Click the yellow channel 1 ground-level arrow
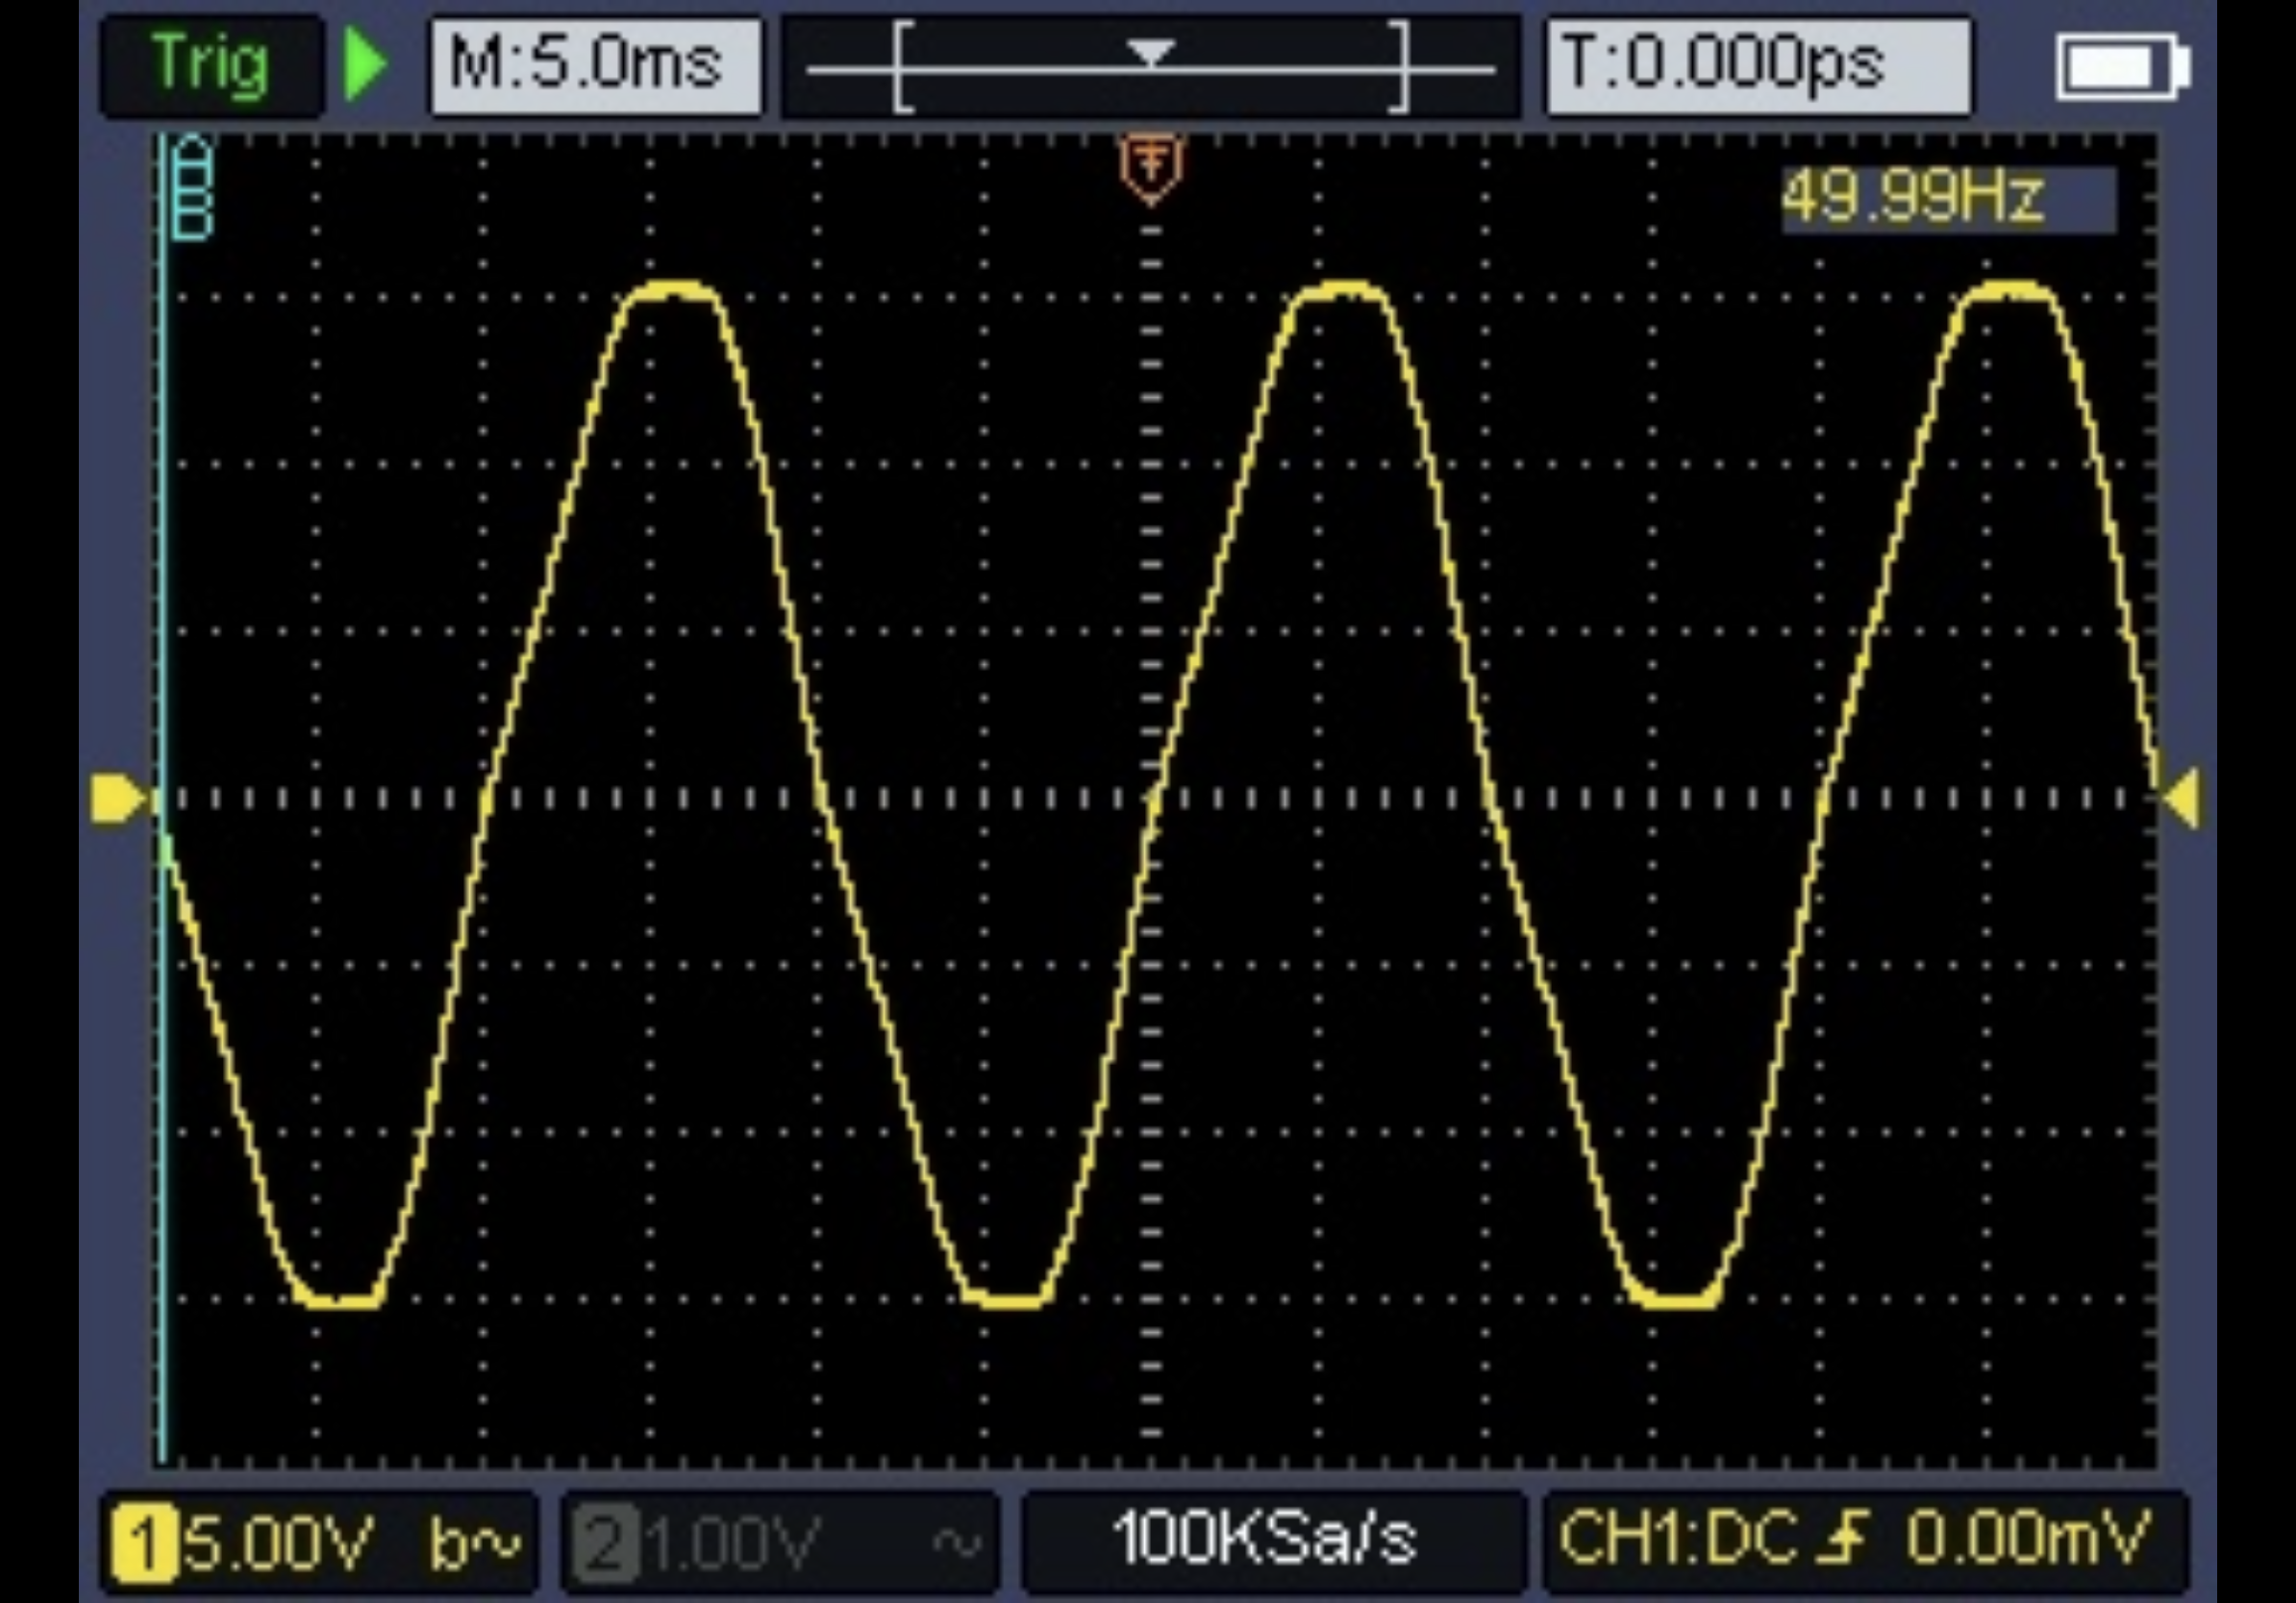The height and width of the screenshot is (1603, 2296). [x=118, y=798]
